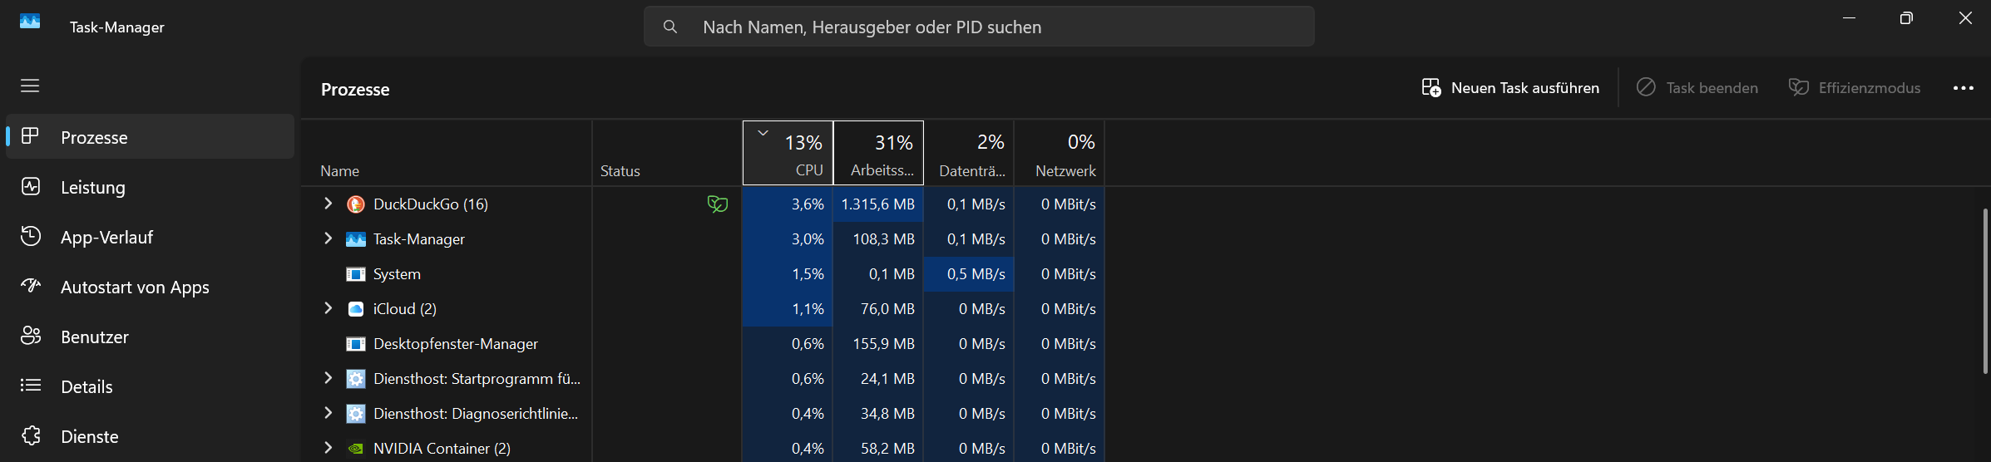Screen dimensions: 1991x462
Task: Sort by the Datenträger 2% column header
Action: [x=969, y=153]
